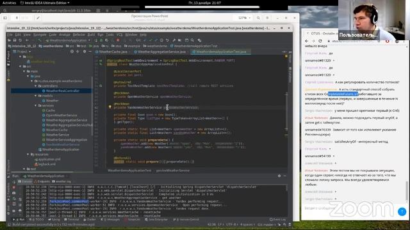Open the Terminal tool window button
The image size is (410, 230).
[x=71, y=220]
